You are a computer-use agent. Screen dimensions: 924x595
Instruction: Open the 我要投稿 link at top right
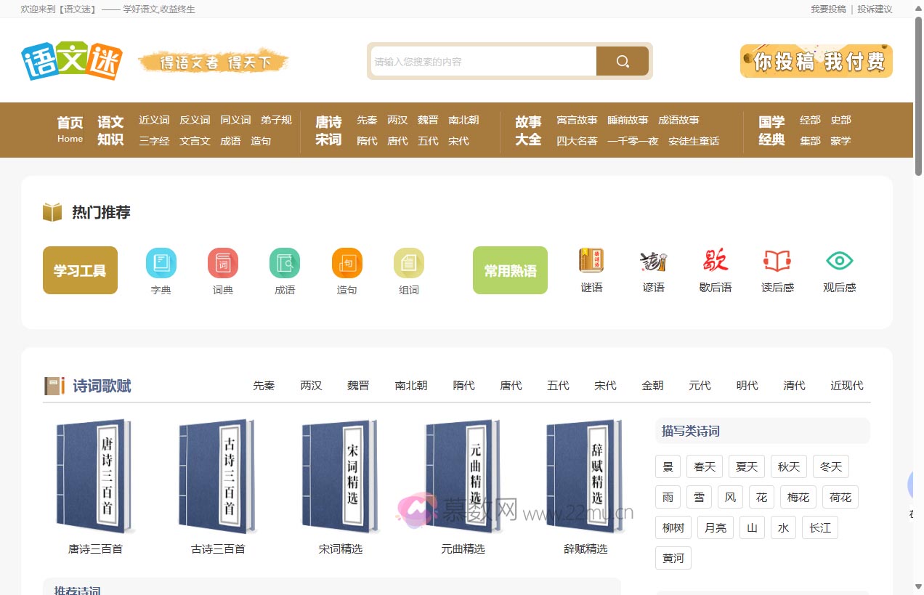pyautogui.click(x=827, y=9)
